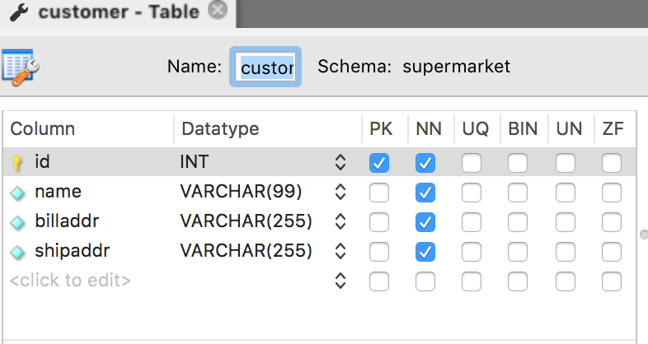Click the wrench icon in the tab title
The height and width of the screenshot is (344, 648).
(18, 12)
